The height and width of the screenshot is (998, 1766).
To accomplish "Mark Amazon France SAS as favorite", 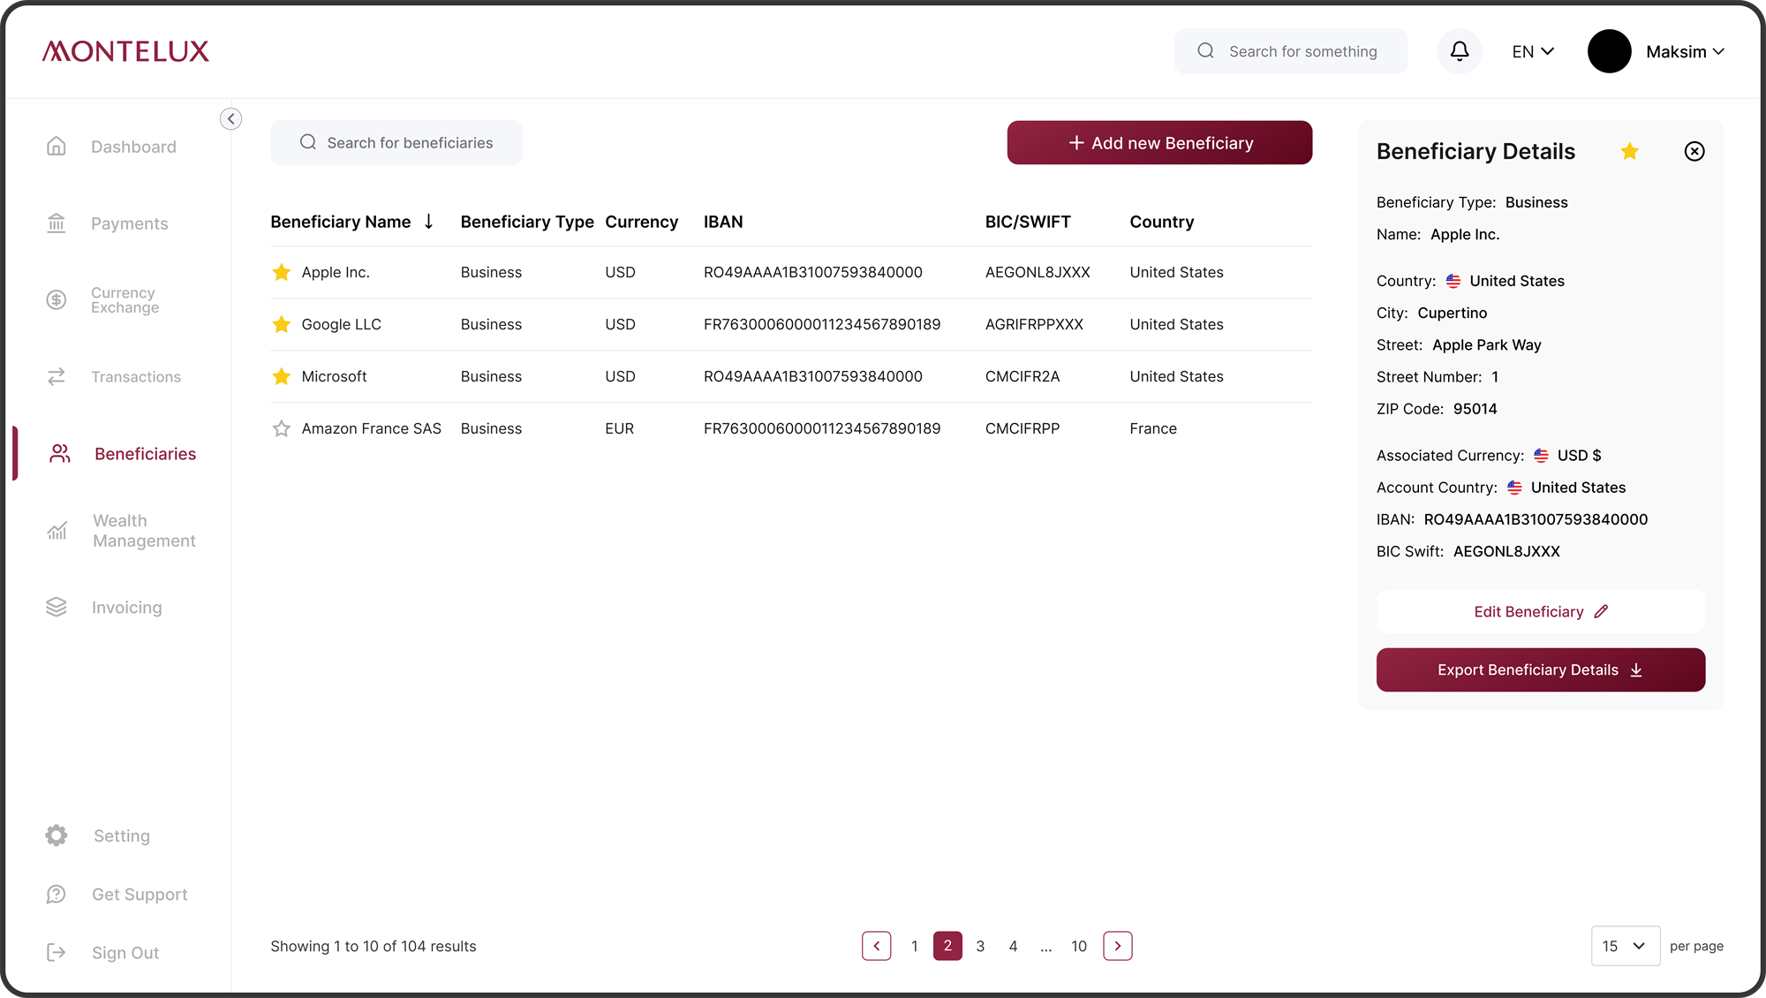I will (x=282, y=428).
